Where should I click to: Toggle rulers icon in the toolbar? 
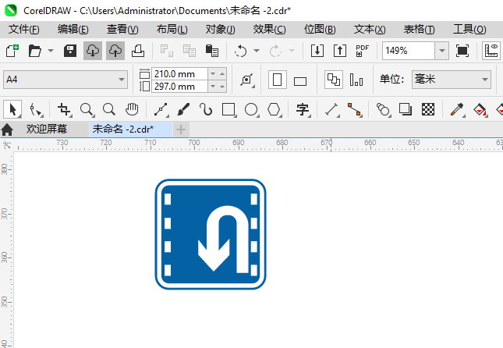[491, 51]
